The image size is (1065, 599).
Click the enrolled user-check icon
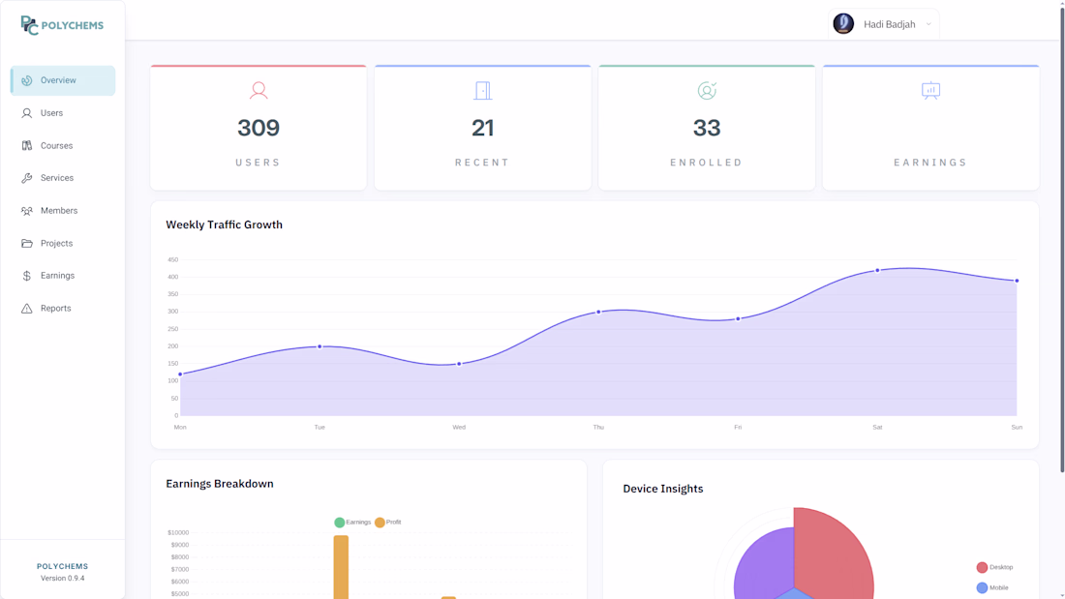click(707, 90)
